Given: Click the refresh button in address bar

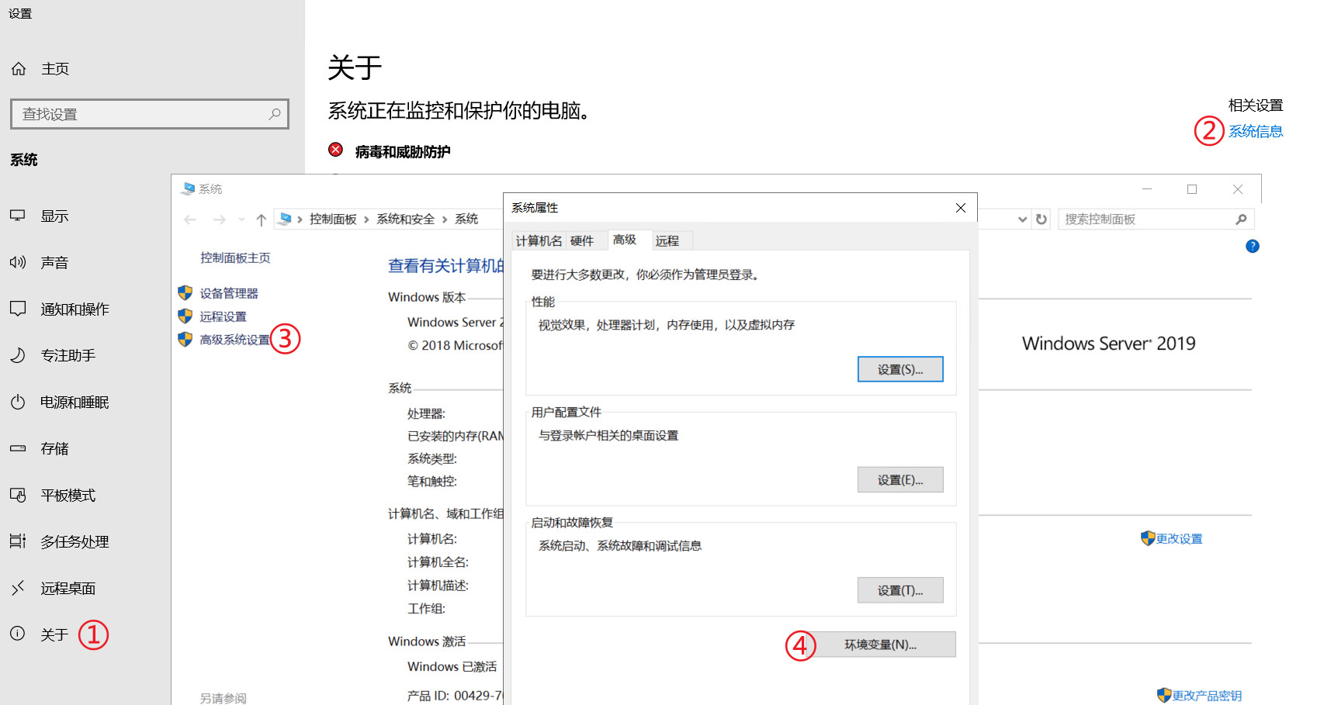Looking at the screenshot, I should [x=1041, y=219].
